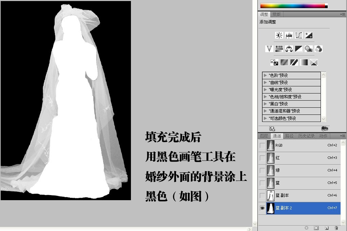Screen dimensions: 347x231
Task: Add an Exposure adjustment
Action: point(308,35)
